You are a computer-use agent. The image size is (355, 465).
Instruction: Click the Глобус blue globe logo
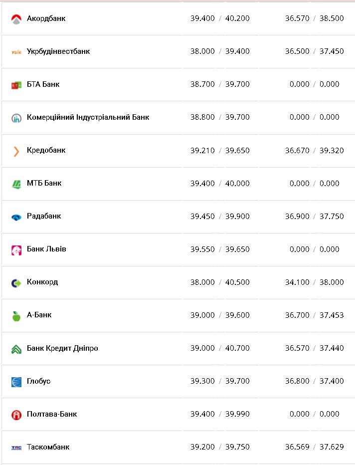pos(16,382)
